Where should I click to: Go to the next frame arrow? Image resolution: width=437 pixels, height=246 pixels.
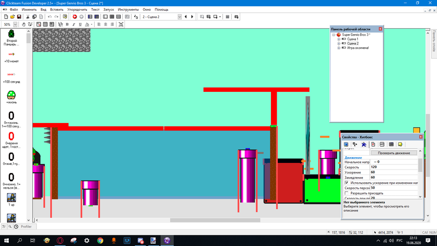pos(192,17)
